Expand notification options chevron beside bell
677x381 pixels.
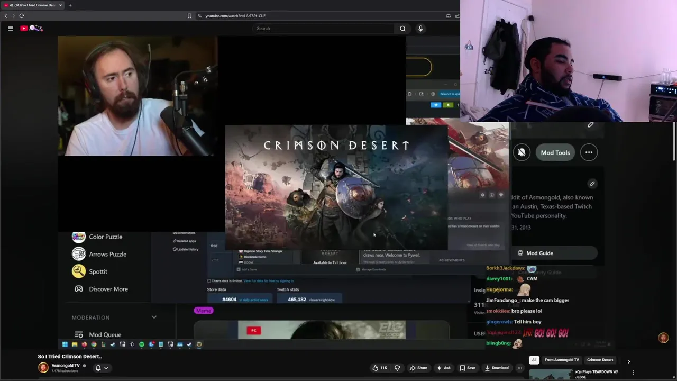click(x=106, y=368)
